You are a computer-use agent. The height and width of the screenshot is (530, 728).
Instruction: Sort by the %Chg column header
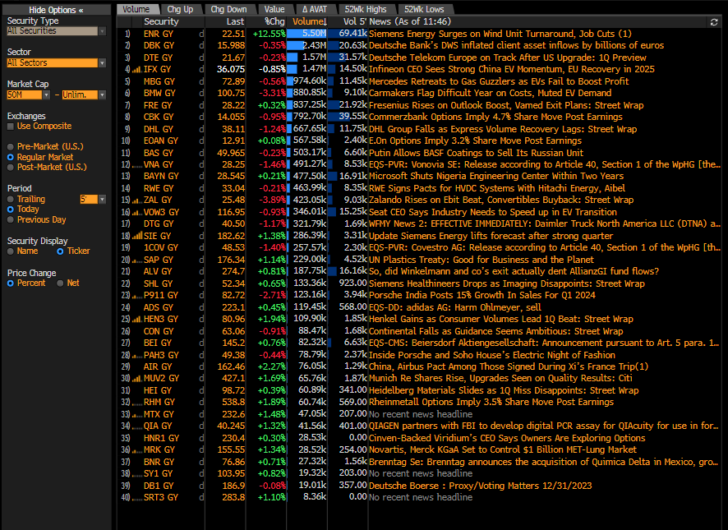coord(274,21)
